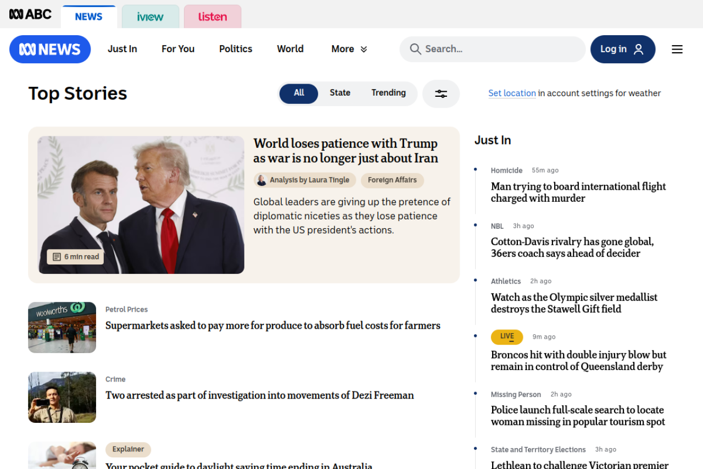The image size is (703, 469).
Task: Click the ABC logo in top bar
Action: 30,14
